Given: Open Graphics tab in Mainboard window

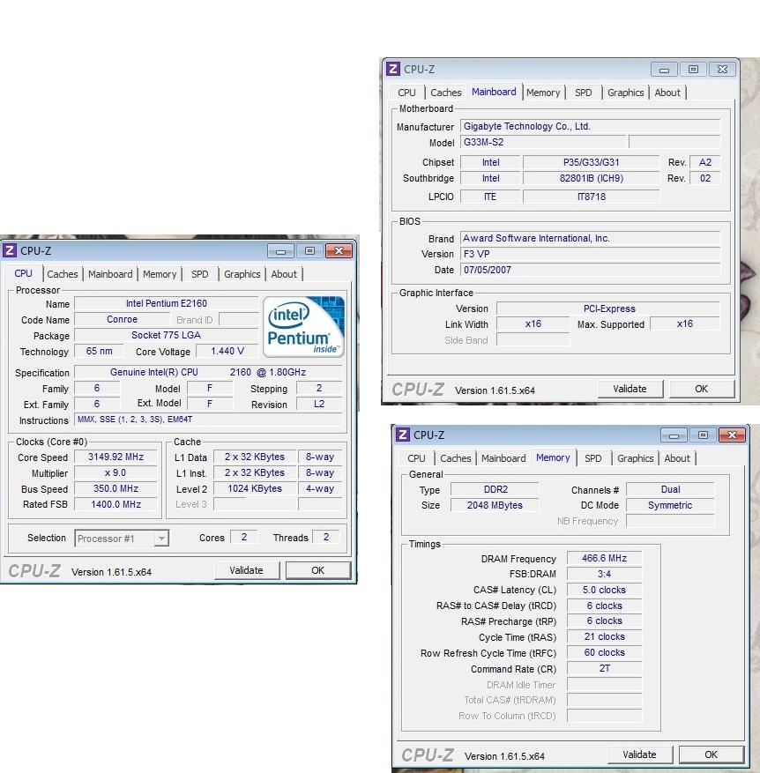Looking at the screenshot, I should tap(625, 93).
